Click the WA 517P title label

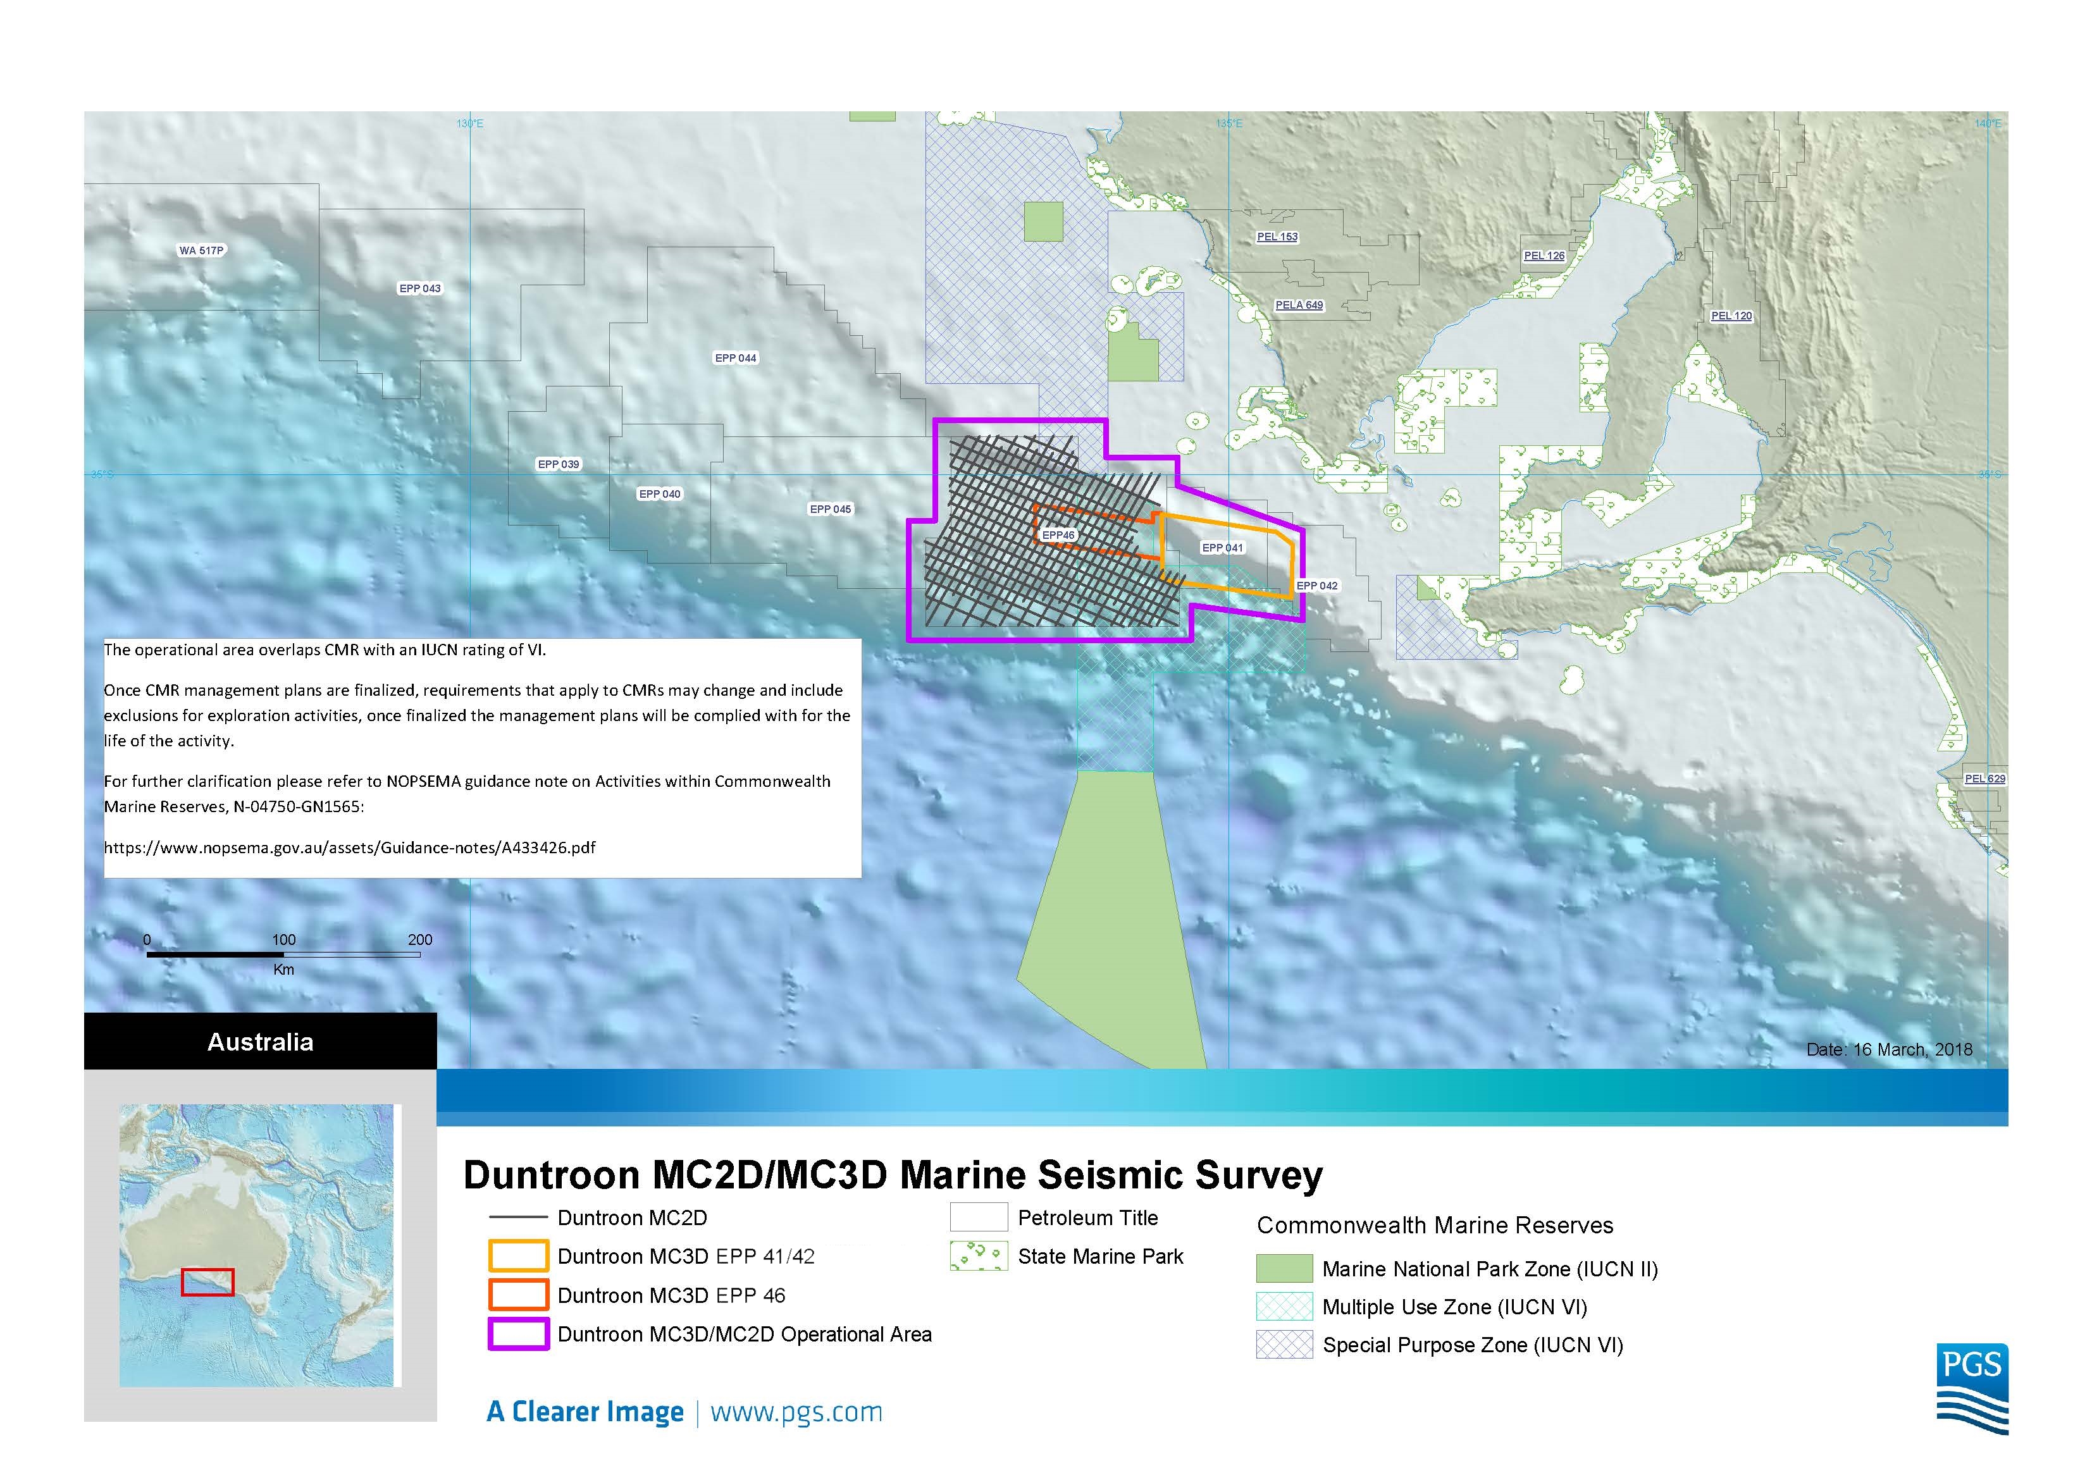click(201, 250)
